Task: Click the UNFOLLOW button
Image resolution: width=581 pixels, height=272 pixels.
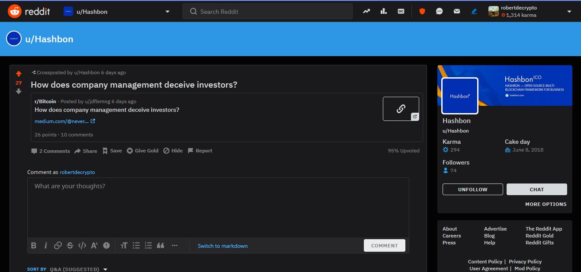Action: [x=473, y=190]
